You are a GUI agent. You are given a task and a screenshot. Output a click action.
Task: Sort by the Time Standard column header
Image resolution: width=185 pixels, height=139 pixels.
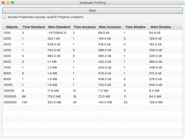coord(34,27)
